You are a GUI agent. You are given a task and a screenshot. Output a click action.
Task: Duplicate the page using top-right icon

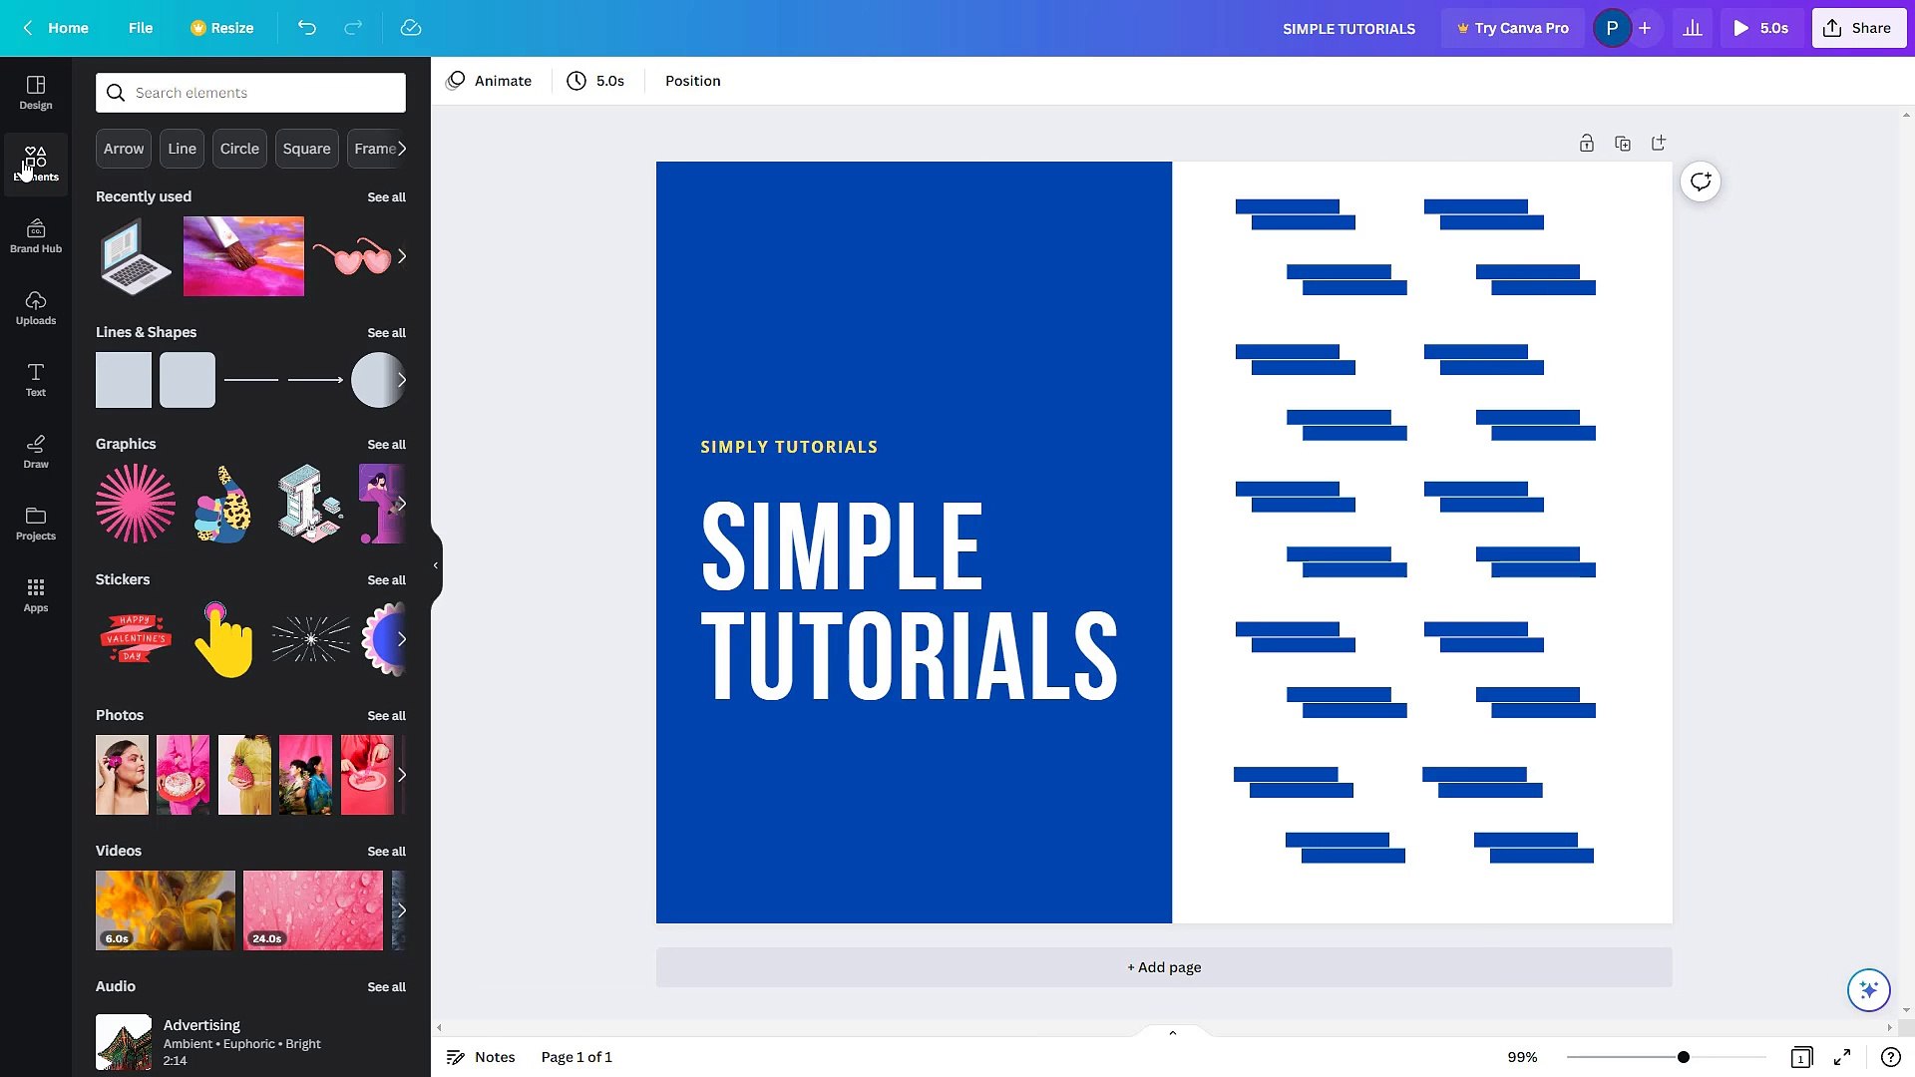(1623, 143)
